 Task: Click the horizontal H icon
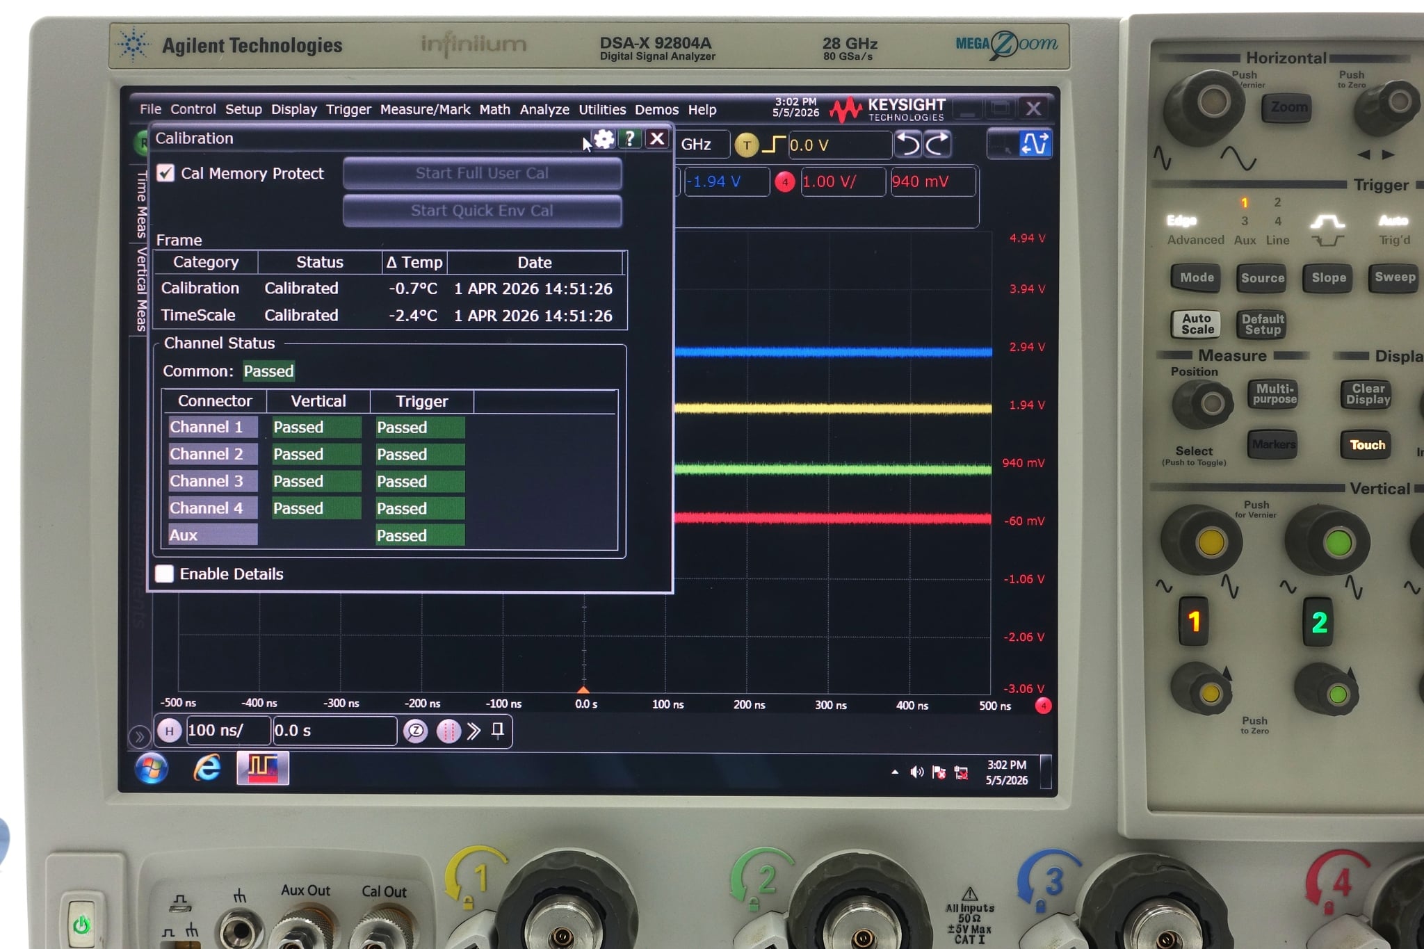point(169,731)
